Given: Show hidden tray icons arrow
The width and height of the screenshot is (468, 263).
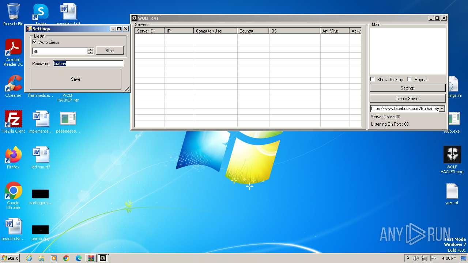Looking at the screenshot, I should 408,258.
